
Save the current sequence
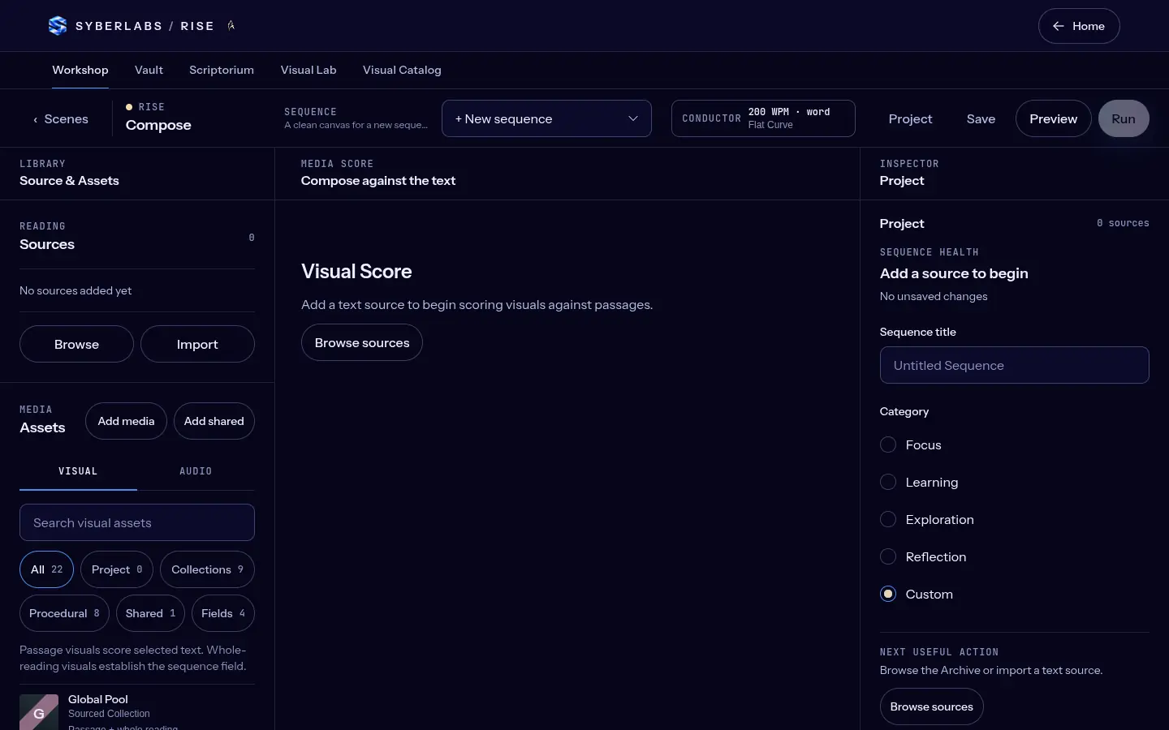(981, 118)
